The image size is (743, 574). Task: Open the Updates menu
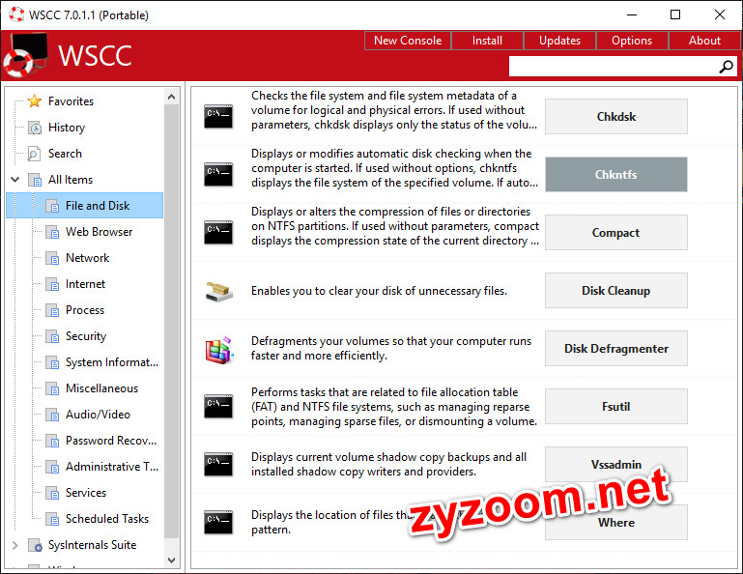click(x=559, y=41)
